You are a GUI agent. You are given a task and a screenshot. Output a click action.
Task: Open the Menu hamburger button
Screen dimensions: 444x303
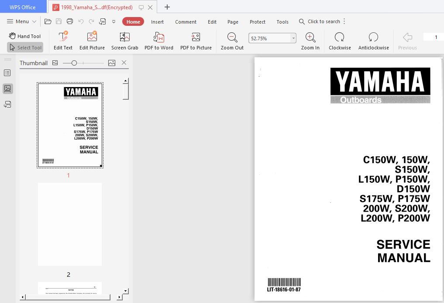coord(21,21)
